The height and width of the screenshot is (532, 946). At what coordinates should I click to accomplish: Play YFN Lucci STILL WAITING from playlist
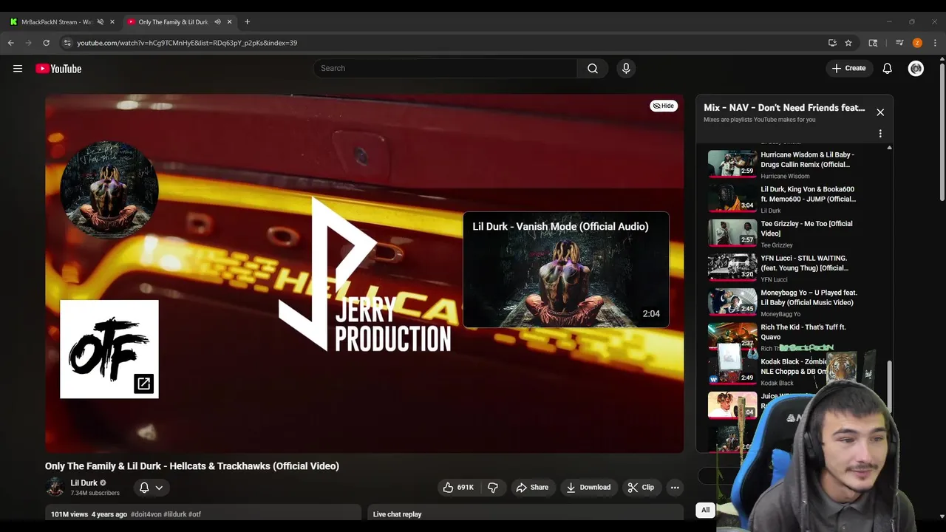(x=793, y=267)
